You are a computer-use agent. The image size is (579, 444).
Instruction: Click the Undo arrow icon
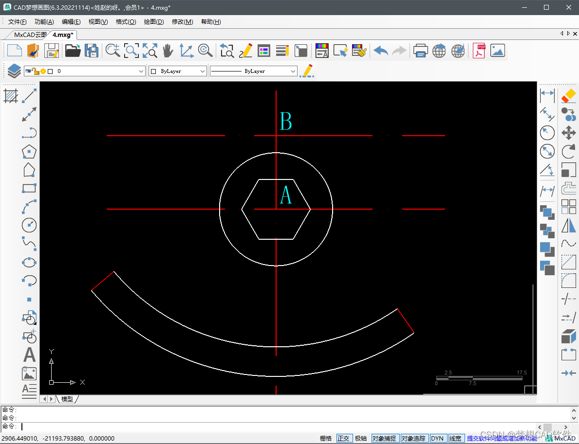pos(380,51)
